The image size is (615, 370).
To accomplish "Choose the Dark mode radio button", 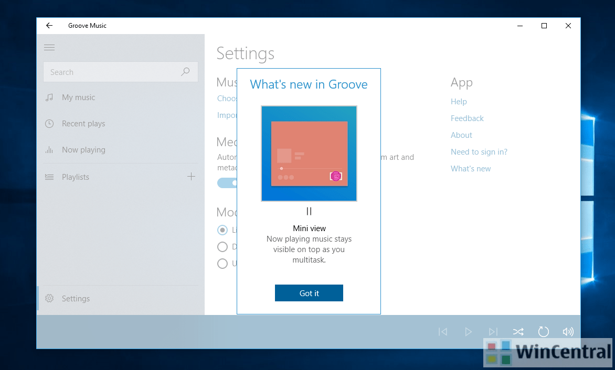I will 222,246.
